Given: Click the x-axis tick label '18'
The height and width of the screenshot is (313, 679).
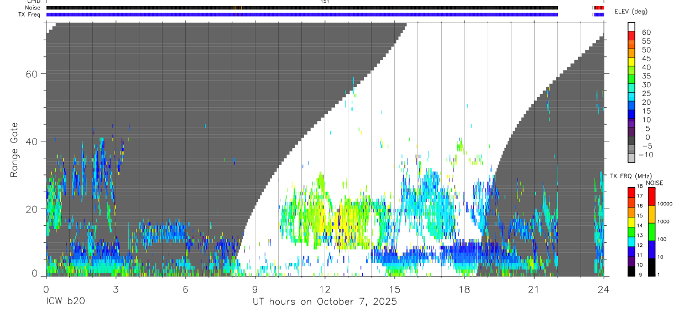Looking at the screenshot, I should [x=464, y=289].
